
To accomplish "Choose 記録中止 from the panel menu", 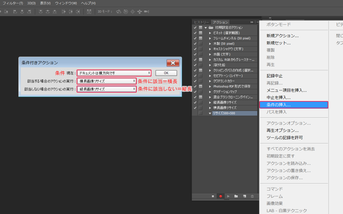I will [275, 76].
